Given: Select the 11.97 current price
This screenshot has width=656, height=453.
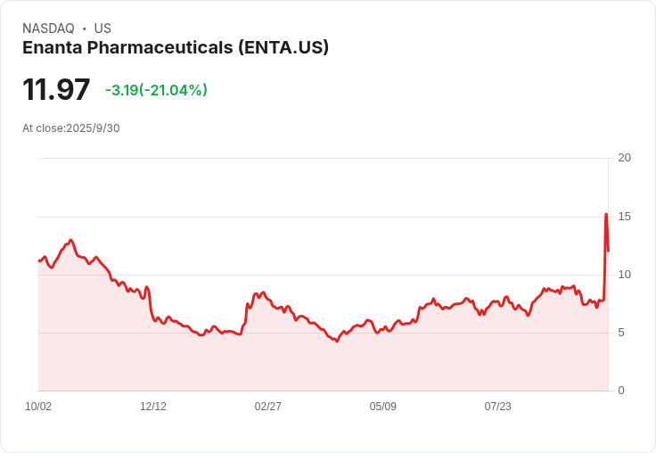Looking at the screenshot, I should click(56, 89).
